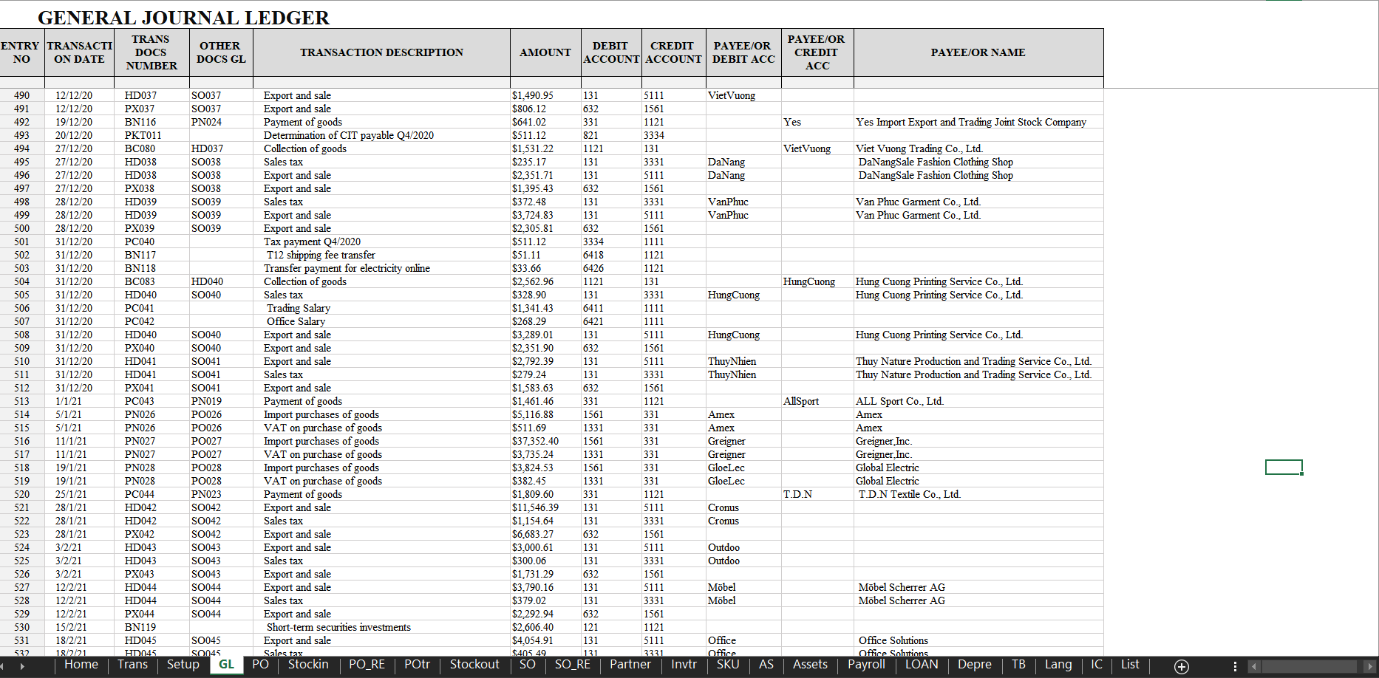The width and height of the screenshot is (1379, 678).
Task: Click the ENTRY NO header cell
Action: [21, 52]
